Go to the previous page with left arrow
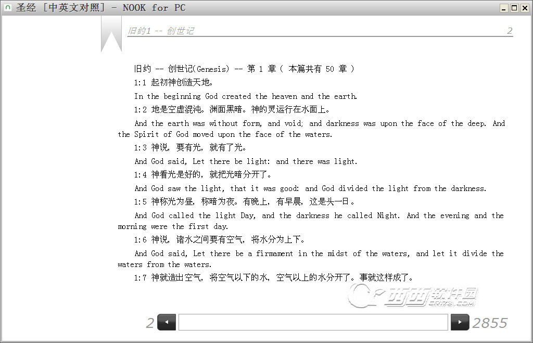This screenshot has height=343, width=533. pos(167,322)
